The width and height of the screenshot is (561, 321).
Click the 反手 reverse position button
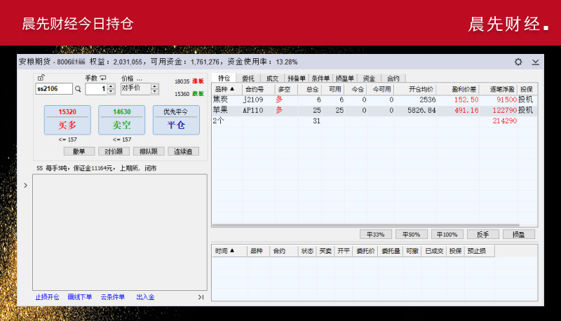[x=483, y=234]
